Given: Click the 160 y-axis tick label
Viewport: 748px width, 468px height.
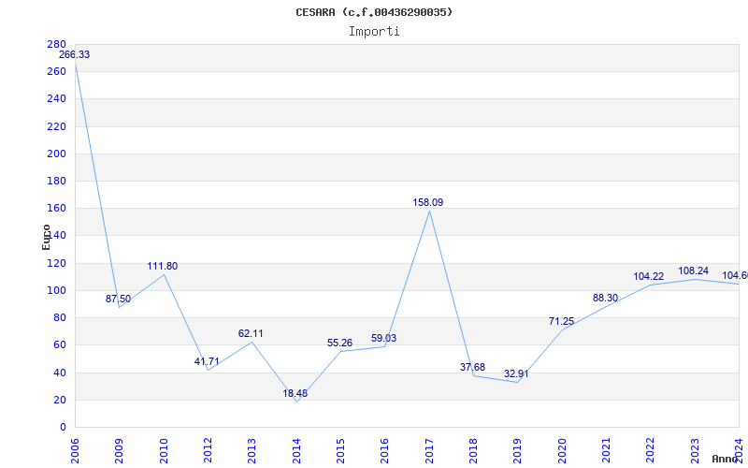Looking at the screenshot, I should [x=57, y=208].
